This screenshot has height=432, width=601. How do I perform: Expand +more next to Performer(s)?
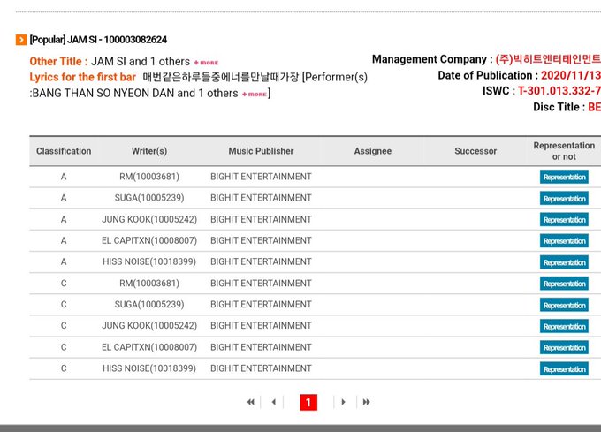click(x=255, y=95)
